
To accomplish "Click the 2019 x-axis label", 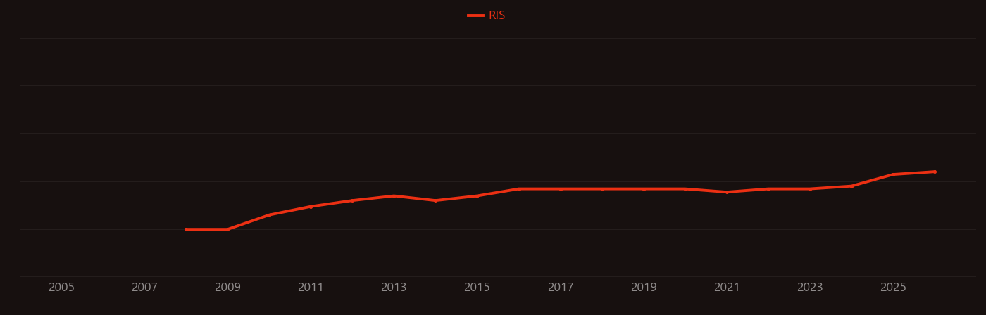I will point(644,288).
